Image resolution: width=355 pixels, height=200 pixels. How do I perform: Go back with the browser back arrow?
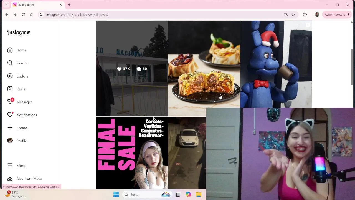coord(7,15)
